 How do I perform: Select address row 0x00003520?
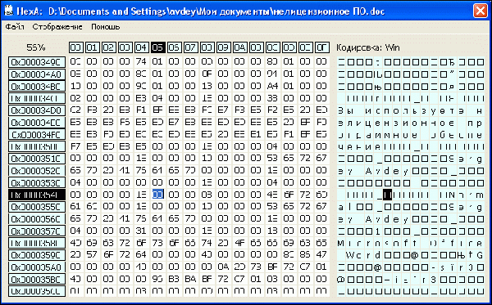click(x=37, y=171)
